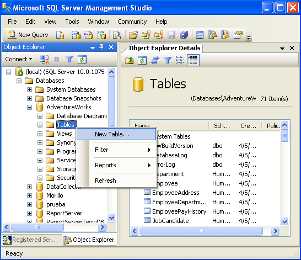Click the Open File folder icon

point(133,35)
